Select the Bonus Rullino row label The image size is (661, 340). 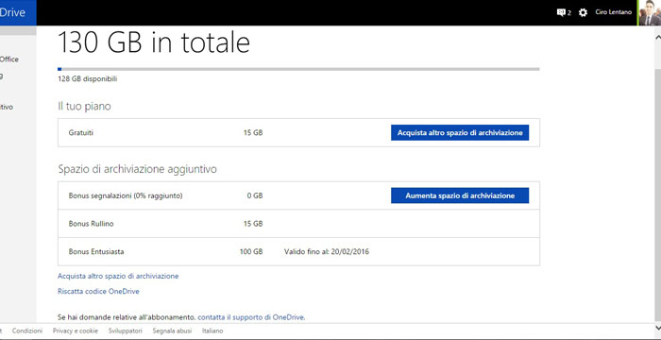coord(91,224)
